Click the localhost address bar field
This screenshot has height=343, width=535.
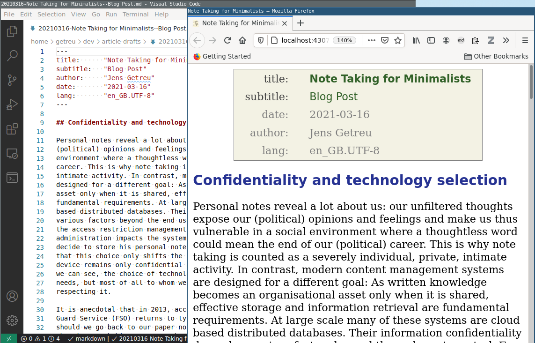[304, 40]
